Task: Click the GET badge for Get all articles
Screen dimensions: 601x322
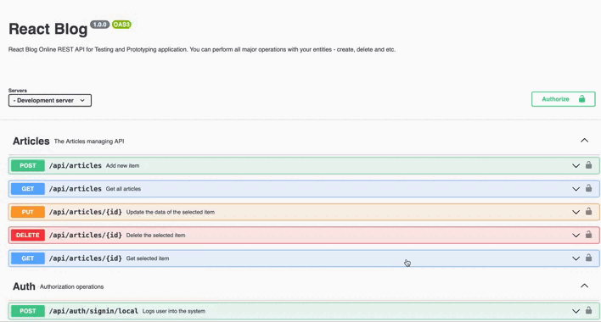Action: (x=28, y=189)
